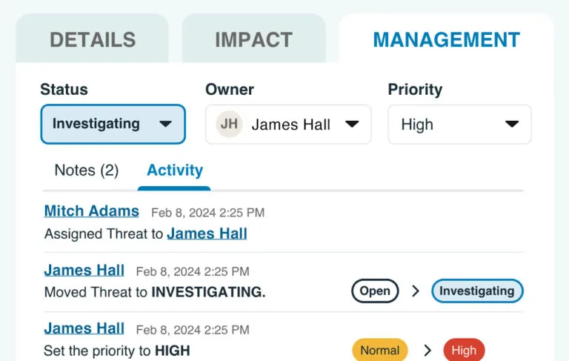Click the Set the priority to HIGH text

point(117,351)
